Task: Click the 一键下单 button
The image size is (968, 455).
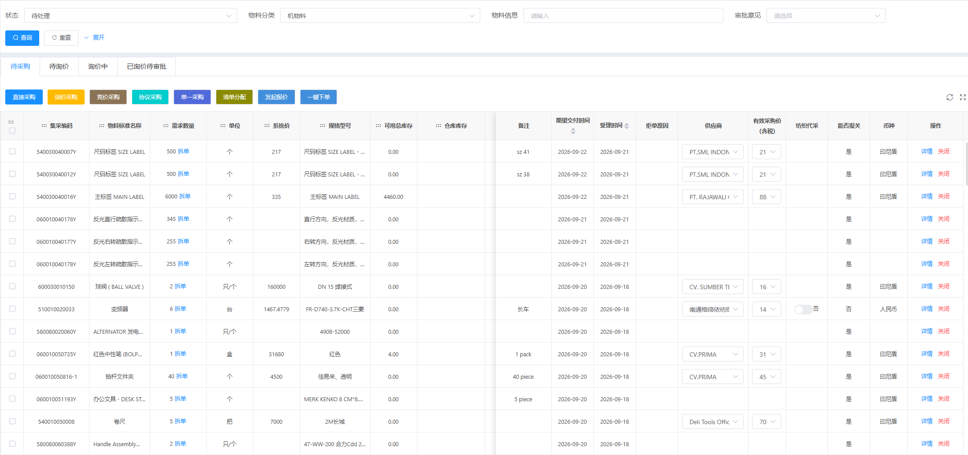Action: 319,97
